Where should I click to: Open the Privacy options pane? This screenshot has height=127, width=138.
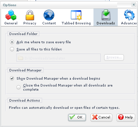[x=30, y=17]
